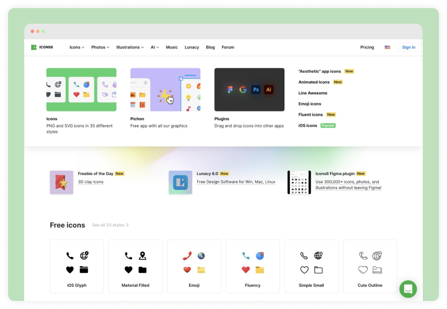Open the Pricing page
The height and width of the screenshot is (309, 447).
pyautogui.click(x=367, y=47)
